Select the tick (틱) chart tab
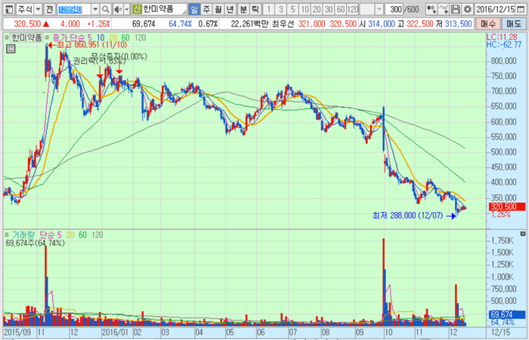This screenshot has height=340, width=529. (x=255, y=9)
